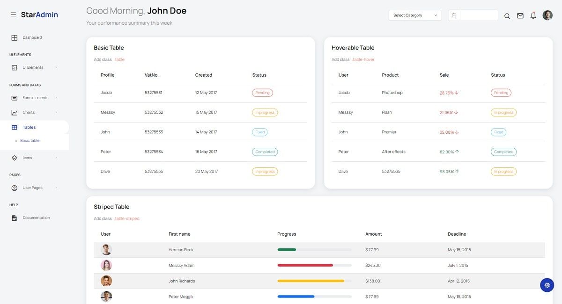This screenshot has height=304, width=562.
Task: Click Fixed badge in Premier row
Action: coord(498,132)
